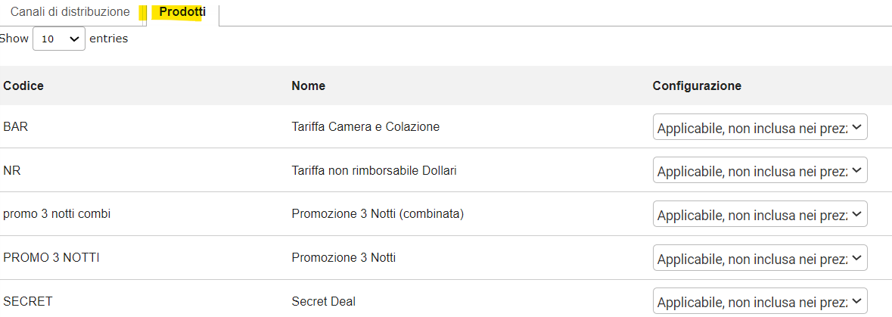Click the SECRET code cell
The image size is (892, 317).
(x=28, y=302)
